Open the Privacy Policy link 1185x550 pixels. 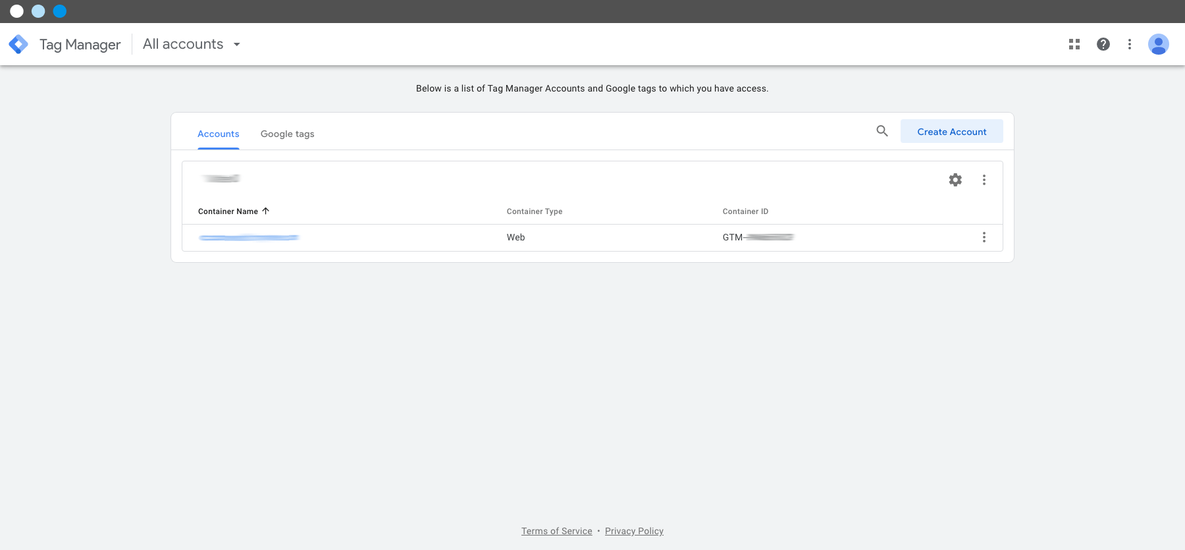point(634,531)
